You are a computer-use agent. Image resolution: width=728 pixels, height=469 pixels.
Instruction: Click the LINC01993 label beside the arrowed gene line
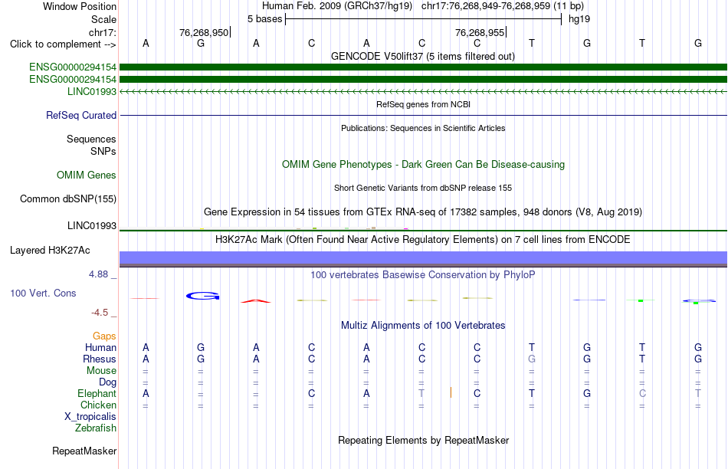point(92,91)
